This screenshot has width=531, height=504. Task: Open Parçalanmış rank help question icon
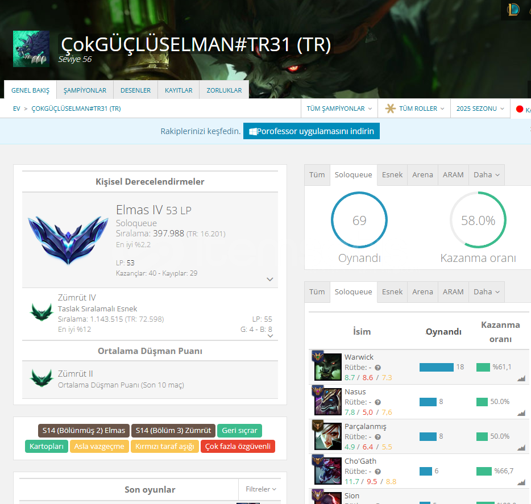click(x=377, y=437)
